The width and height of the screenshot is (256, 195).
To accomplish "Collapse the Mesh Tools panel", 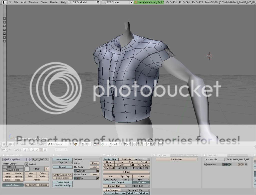I will [x=104, y=155].
